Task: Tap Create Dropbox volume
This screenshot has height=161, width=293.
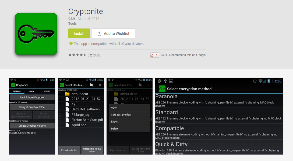Action: (32, 126)
